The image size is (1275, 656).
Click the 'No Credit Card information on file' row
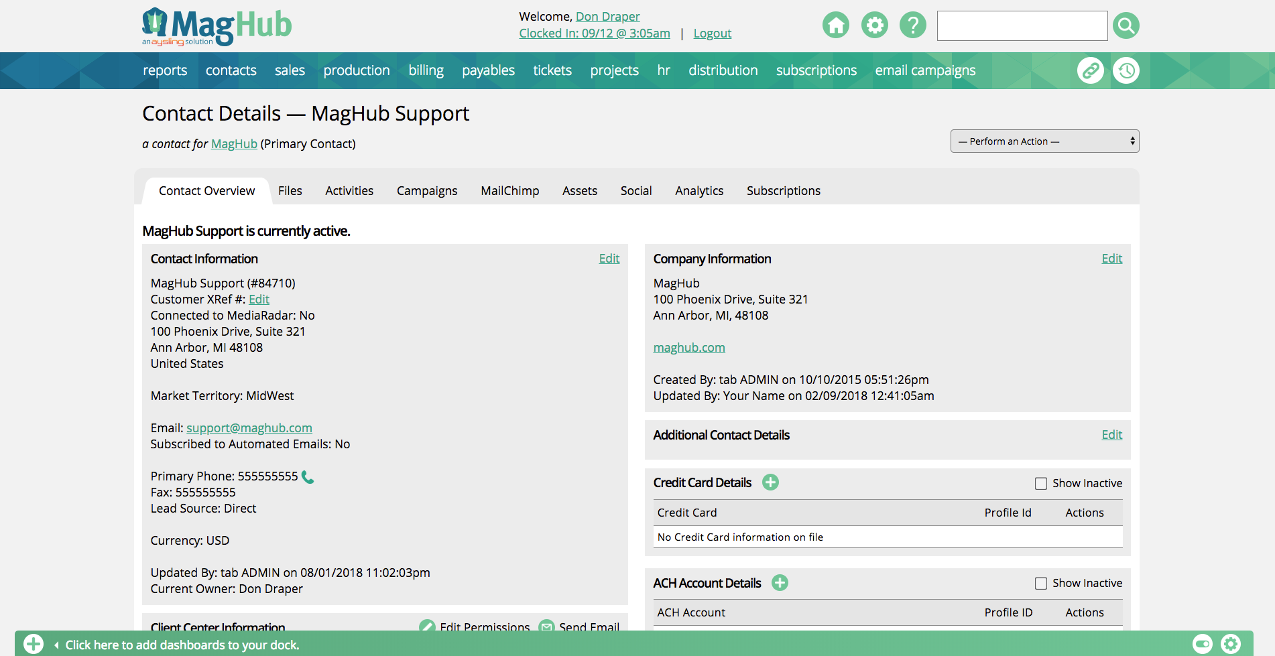tap(888, 537)
